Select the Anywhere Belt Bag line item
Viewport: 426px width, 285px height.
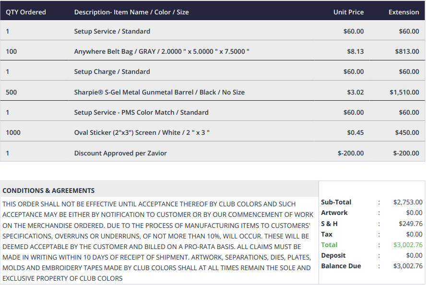213,50
